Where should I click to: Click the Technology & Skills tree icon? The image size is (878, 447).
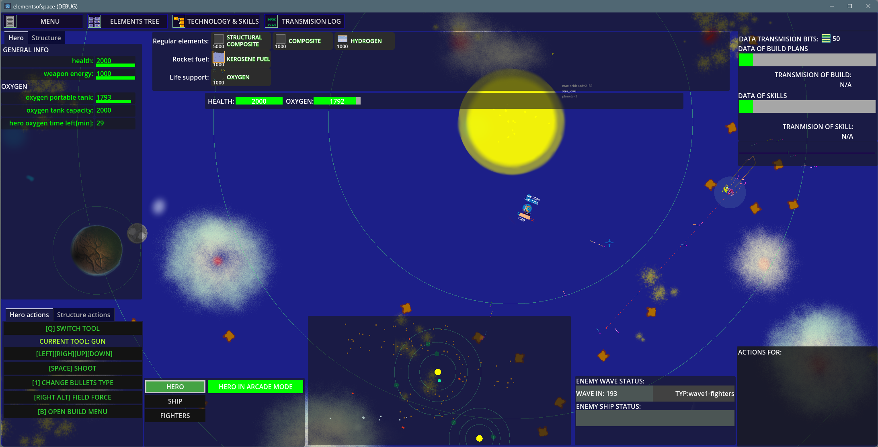pos(178,21)
